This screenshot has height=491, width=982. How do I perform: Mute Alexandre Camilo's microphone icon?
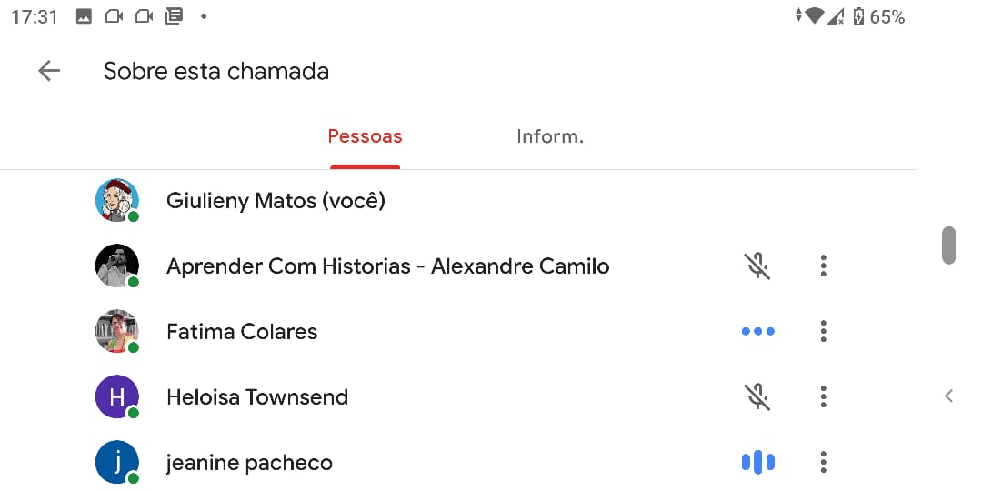tap(757, 266)
